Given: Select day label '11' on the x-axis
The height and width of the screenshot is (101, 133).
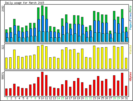Looking at the screenshot, I should [46, 98].
